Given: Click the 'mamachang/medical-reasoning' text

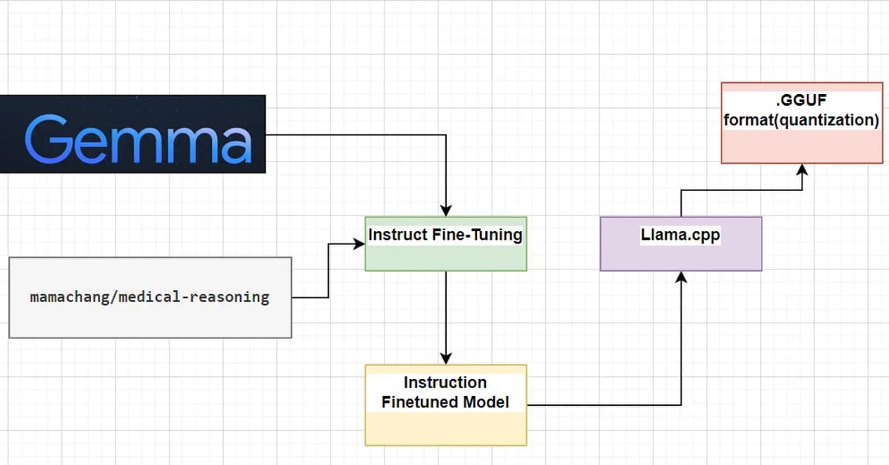Looking at the screenshot, I should (x=150, y=298).
